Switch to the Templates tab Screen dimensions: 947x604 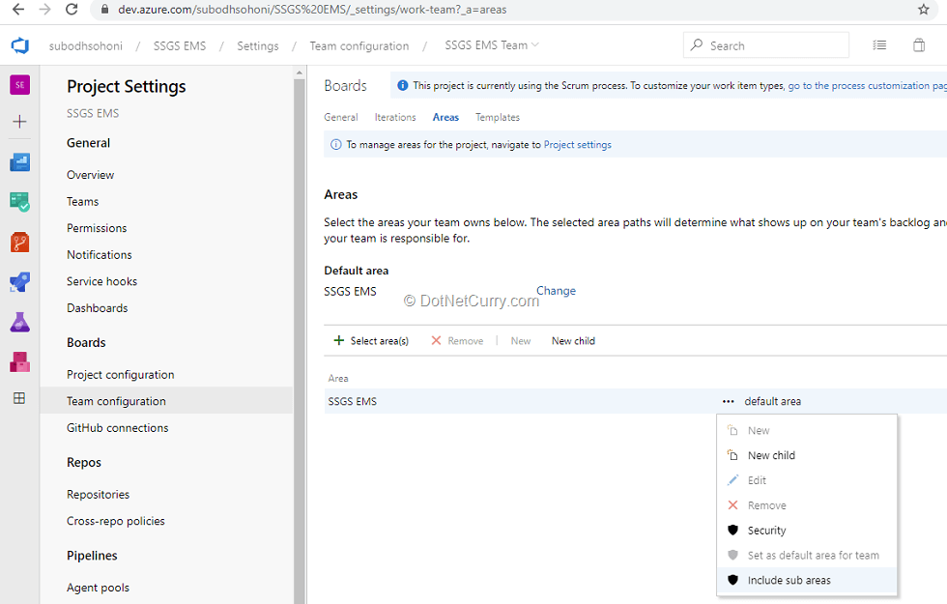point(497,117)
